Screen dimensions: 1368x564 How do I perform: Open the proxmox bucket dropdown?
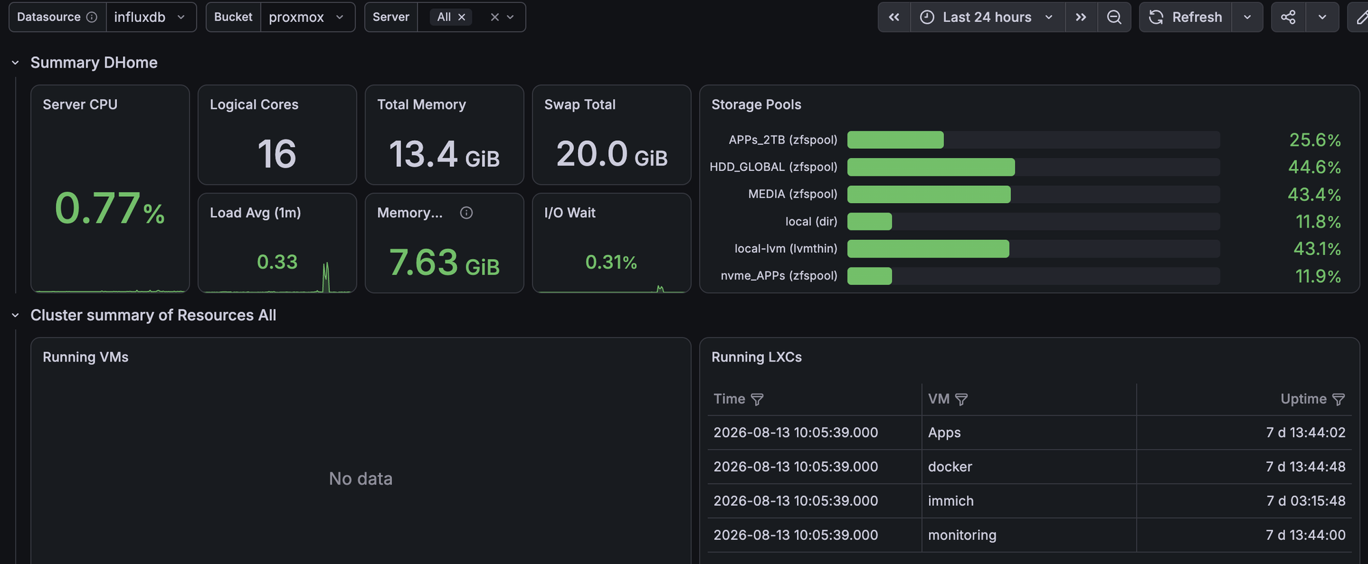tap(307, 17)
